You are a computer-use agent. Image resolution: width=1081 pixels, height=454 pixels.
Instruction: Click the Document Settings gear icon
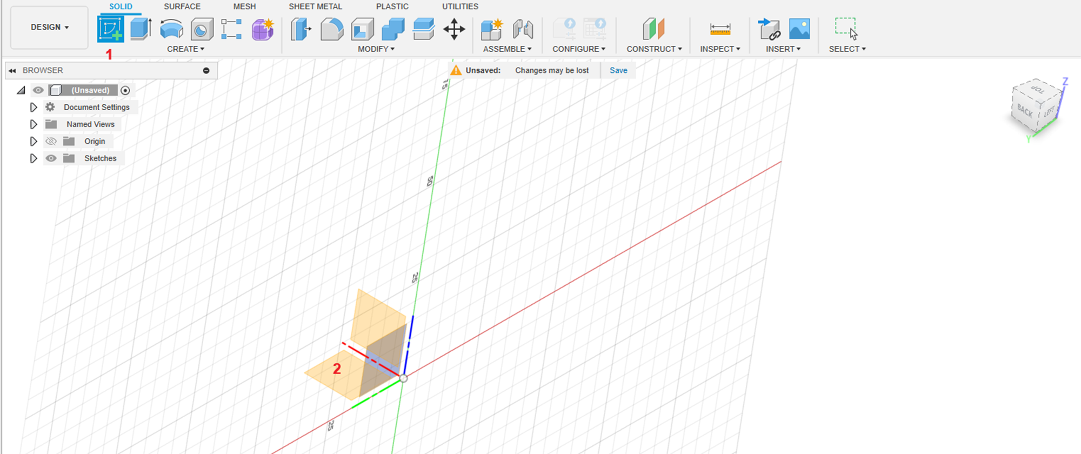(x=50, y=107)
